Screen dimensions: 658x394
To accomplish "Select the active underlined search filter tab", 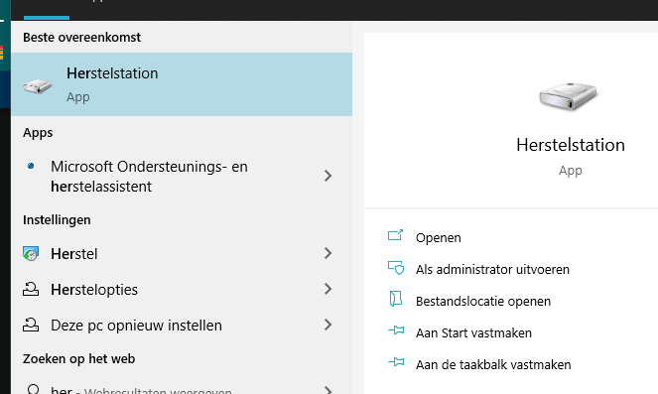I will click(47, 10).
